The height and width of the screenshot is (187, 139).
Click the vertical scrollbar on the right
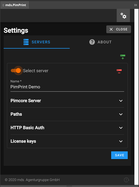pyautogui.click(x=136, y=97)
